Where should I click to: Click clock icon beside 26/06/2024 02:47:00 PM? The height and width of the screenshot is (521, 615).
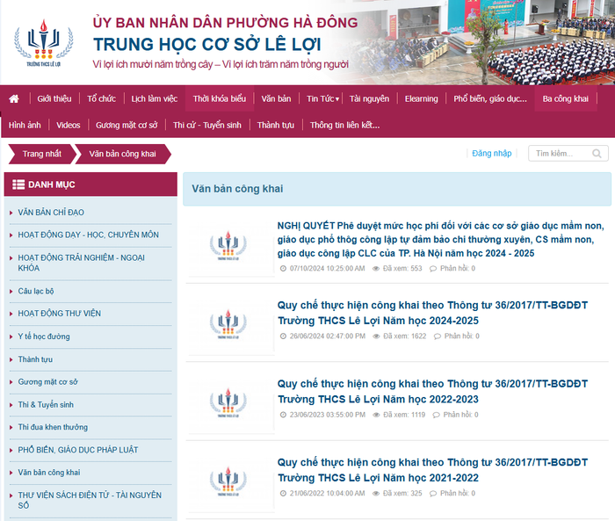pyautogui.click(x=283, y=336)
